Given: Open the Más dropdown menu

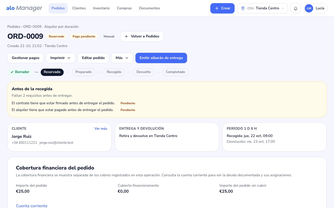Looking at the screenshot, I should (x=122, y=58).
